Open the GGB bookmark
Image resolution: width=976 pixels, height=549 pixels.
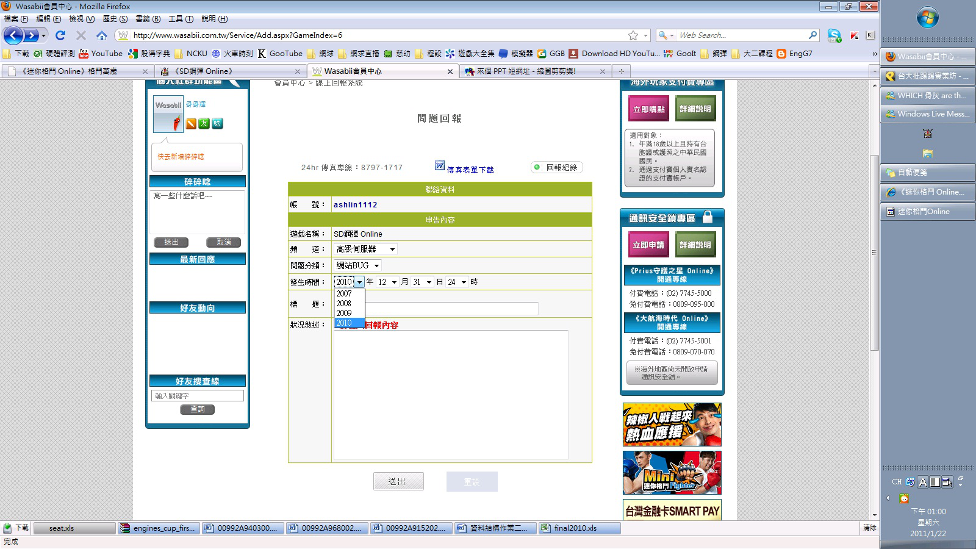point(551,54)
